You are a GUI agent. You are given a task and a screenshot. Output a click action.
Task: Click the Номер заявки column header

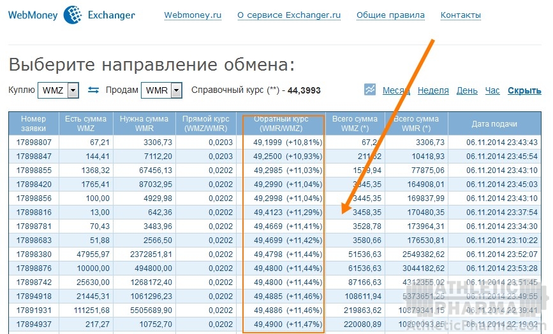pyautogui.click(x=34, y=123)
